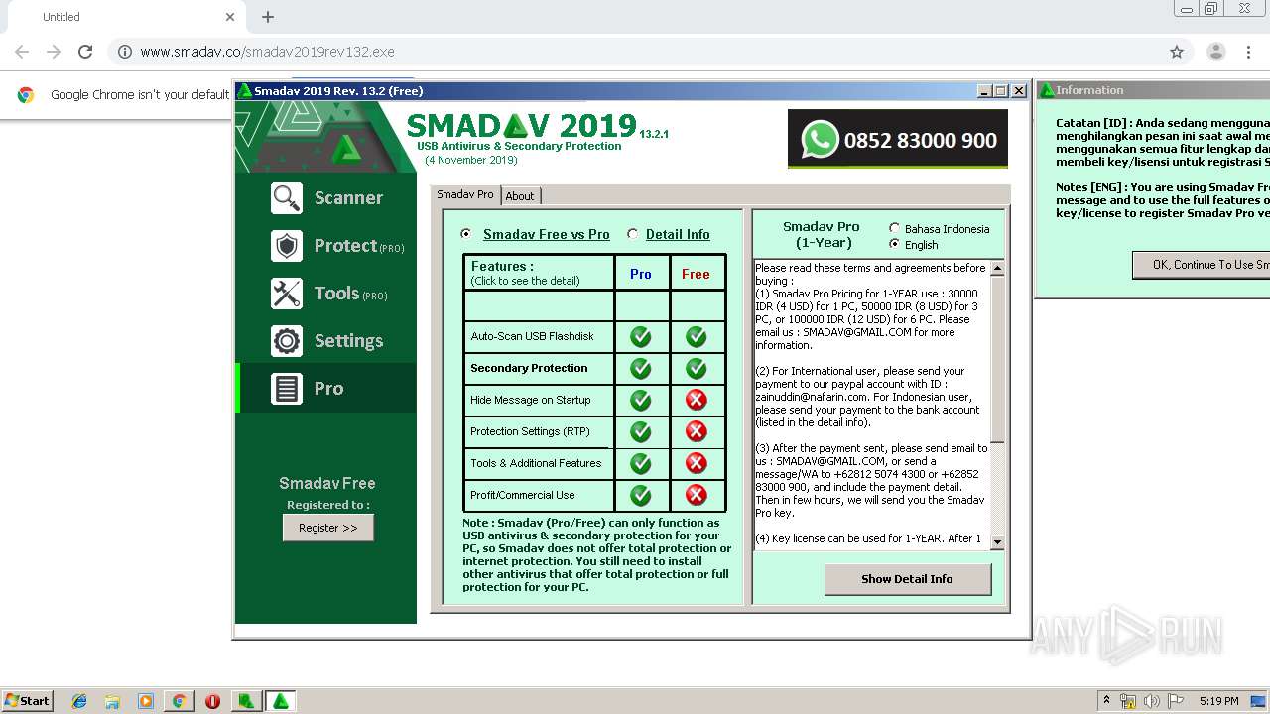Click the WhatsApp phone icon banner

pos(898,139)
